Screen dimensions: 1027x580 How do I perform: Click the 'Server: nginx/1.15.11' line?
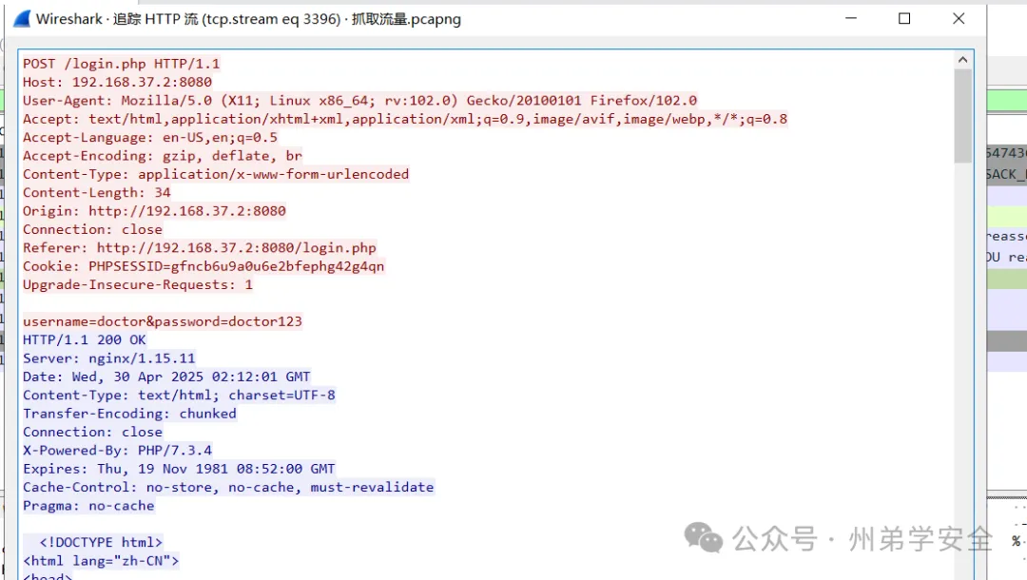(108, 358)
